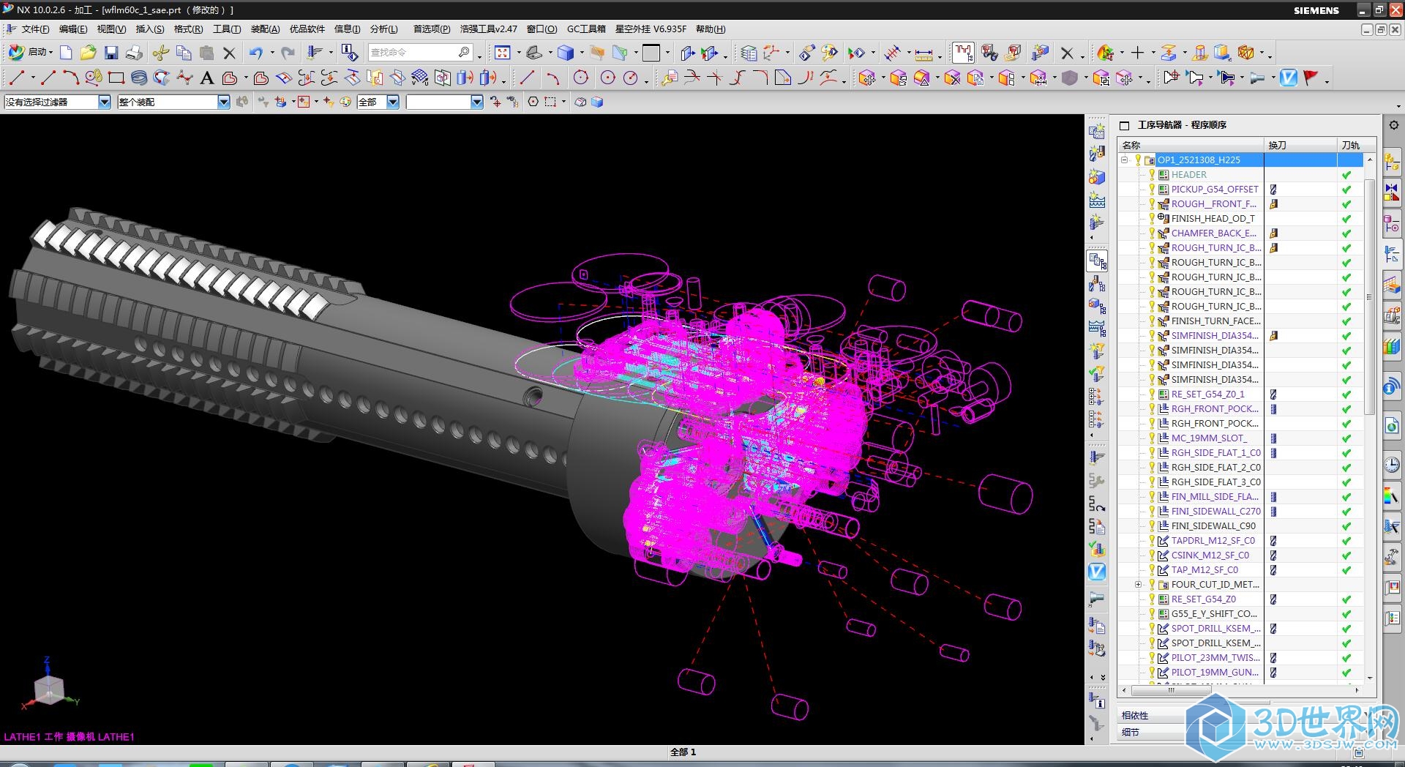
Task: Open the 没有选择过滤器 selection filter dropdown
Action: pos(105,102)
